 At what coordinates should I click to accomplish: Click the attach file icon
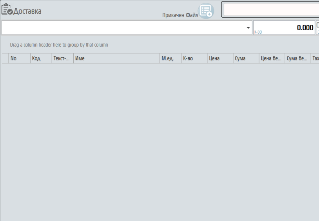pos(206,11)
